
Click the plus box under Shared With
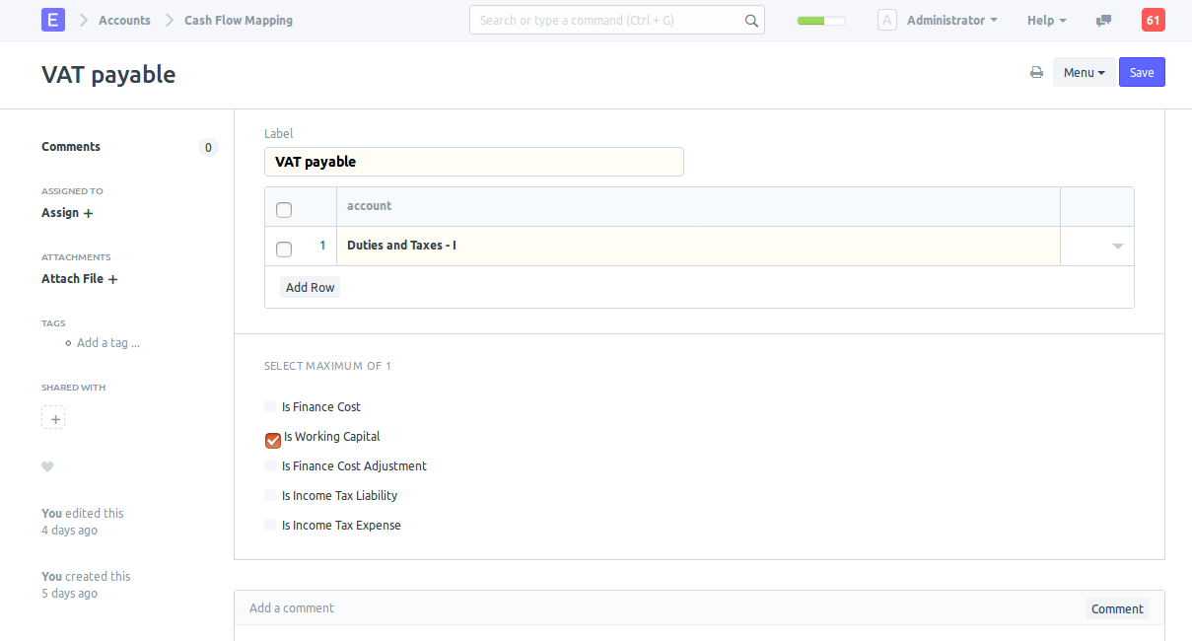pyautogui.click(x=53, y=418)
